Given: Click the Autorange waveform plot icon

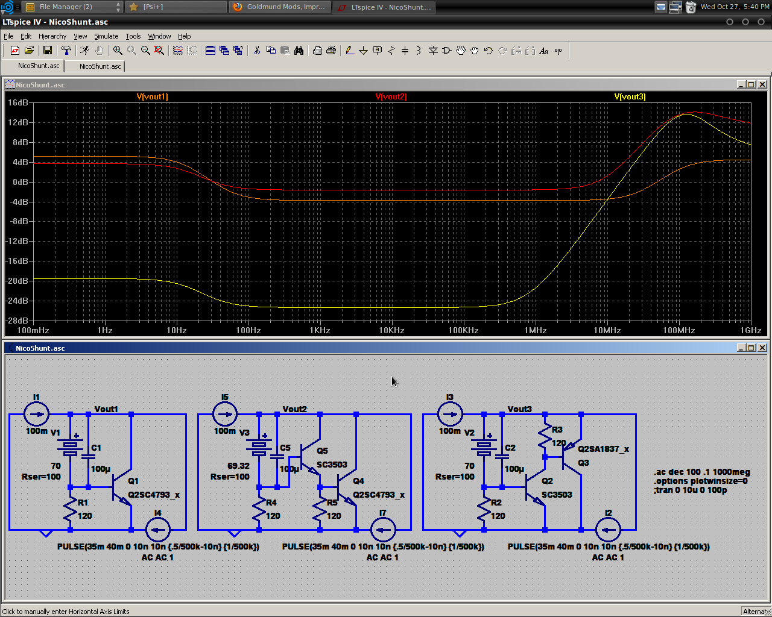Looking at the screenshot, I should click(x=178, y=51).
